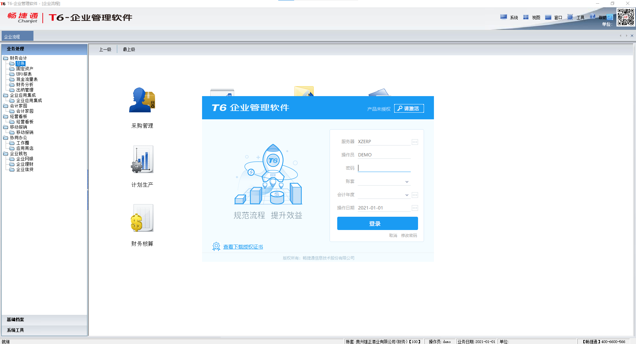Select 现金流量表 in the tree
Viewport: 636px width, 344px height.
(x=27, y=79)
